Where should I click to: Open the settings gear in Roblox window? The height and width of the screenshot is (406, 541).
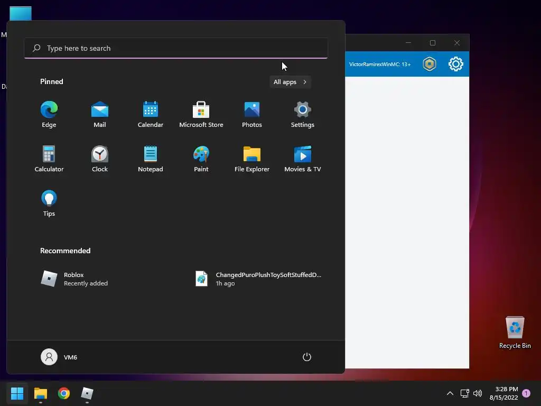pos(456,64)
